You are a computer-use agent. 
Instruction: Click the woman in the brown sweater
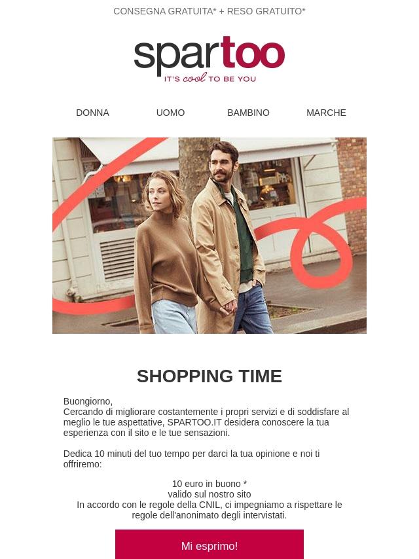pyautogui.click(x=165, y=253)
